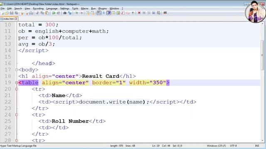
Task: Open the Window menu
Action: click(114, 8)
